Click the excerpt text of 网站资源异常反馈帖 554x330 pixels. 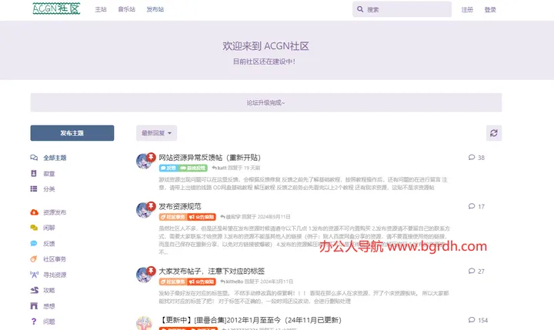click(x=303, y=183)
